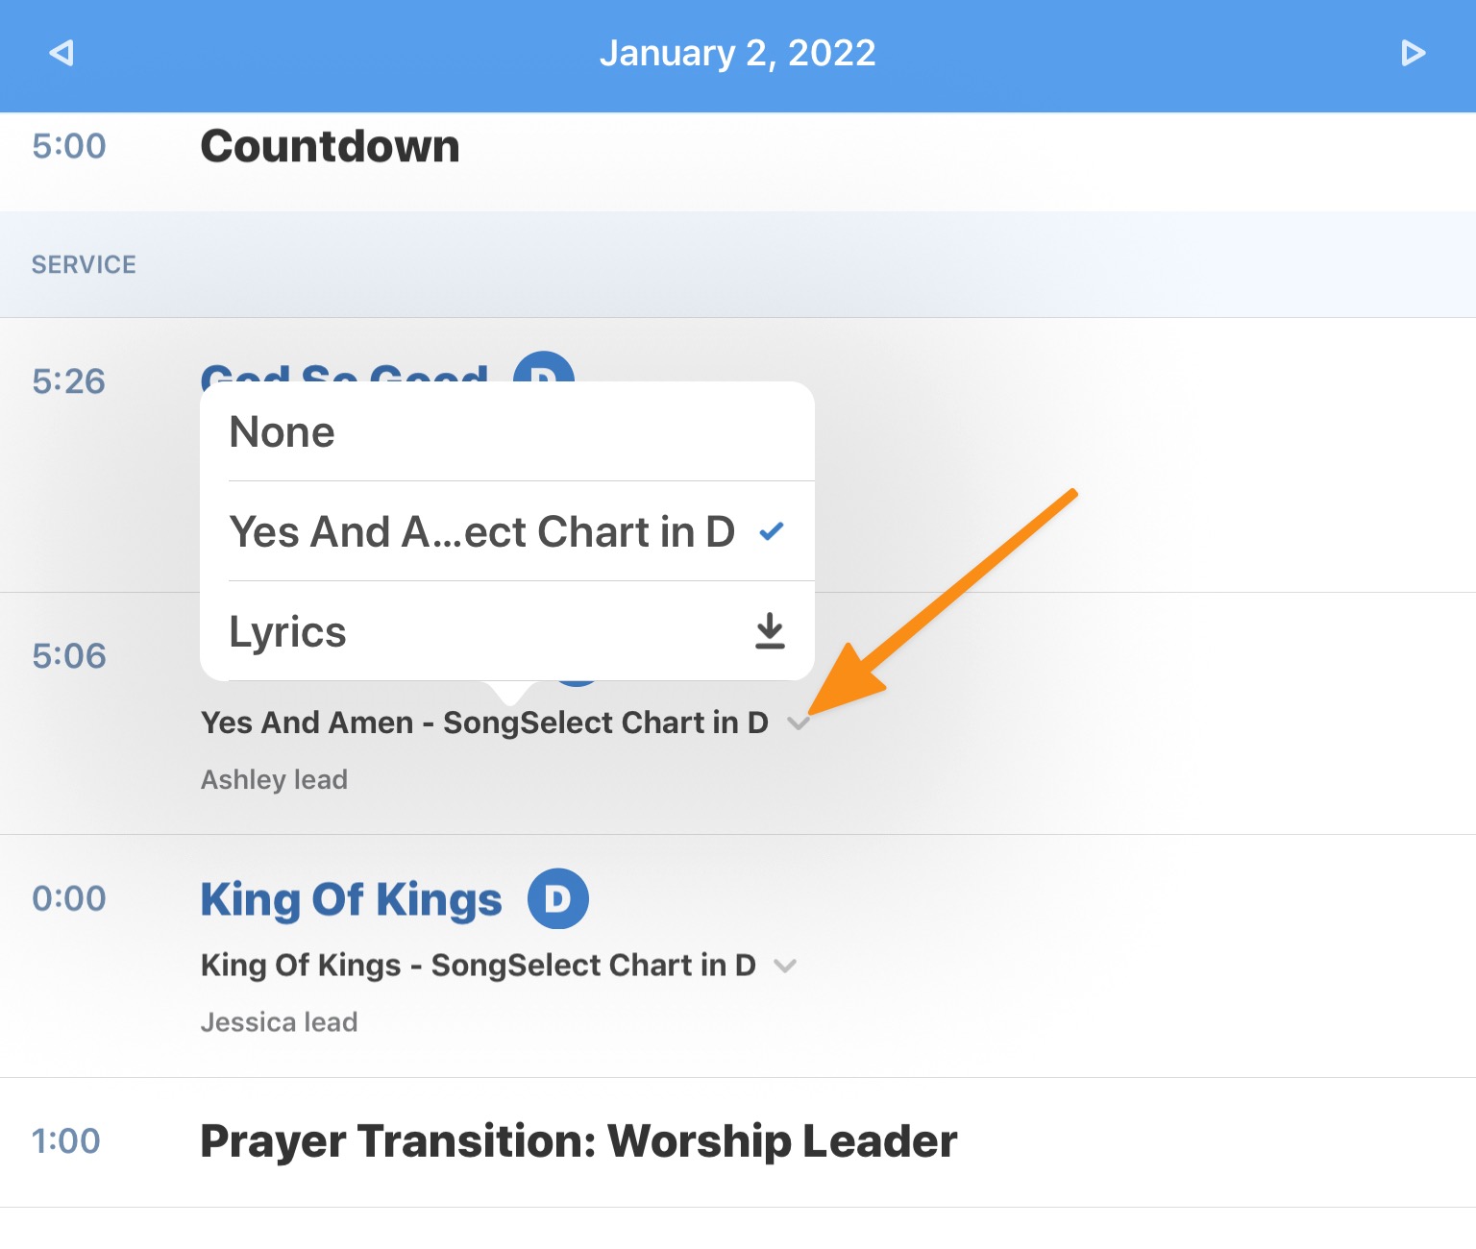Viewport: 1476px width, 1249px height.
Task: Select Lyrics in the attachment popup
Action: pyautogui.click(x=507, y=631)
